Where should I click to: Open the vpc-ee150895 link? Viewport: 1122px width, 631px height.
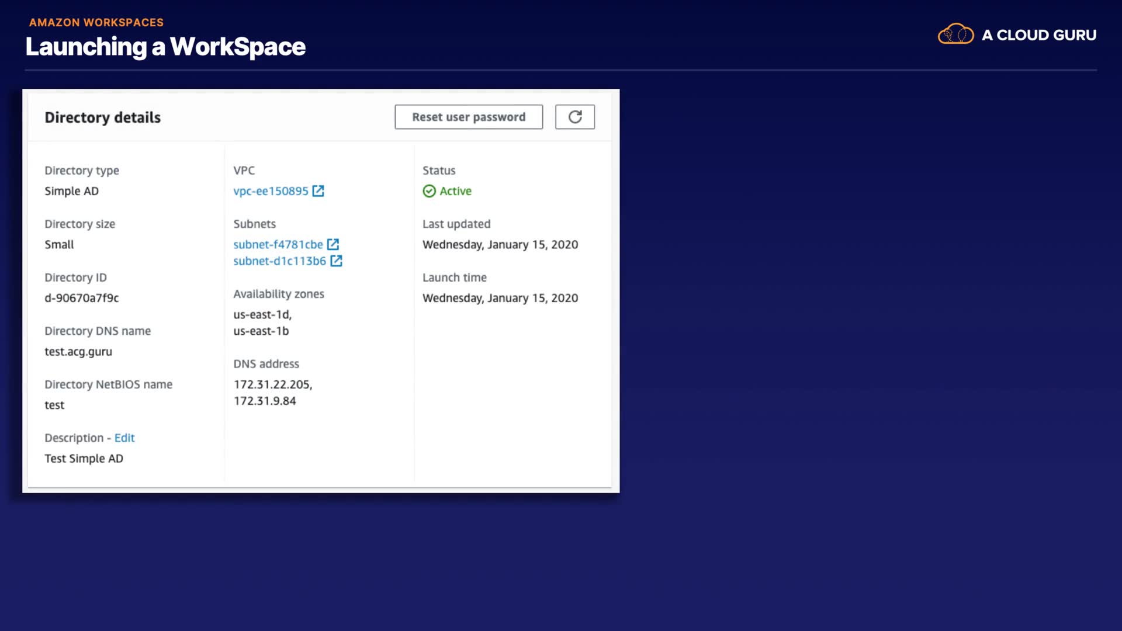pyautogui.click(x=271, y=191)
